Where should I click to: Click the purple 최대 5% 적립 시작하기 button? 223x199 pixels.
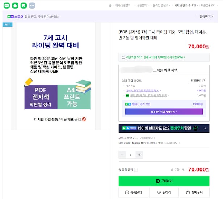[x=164, y=112]
